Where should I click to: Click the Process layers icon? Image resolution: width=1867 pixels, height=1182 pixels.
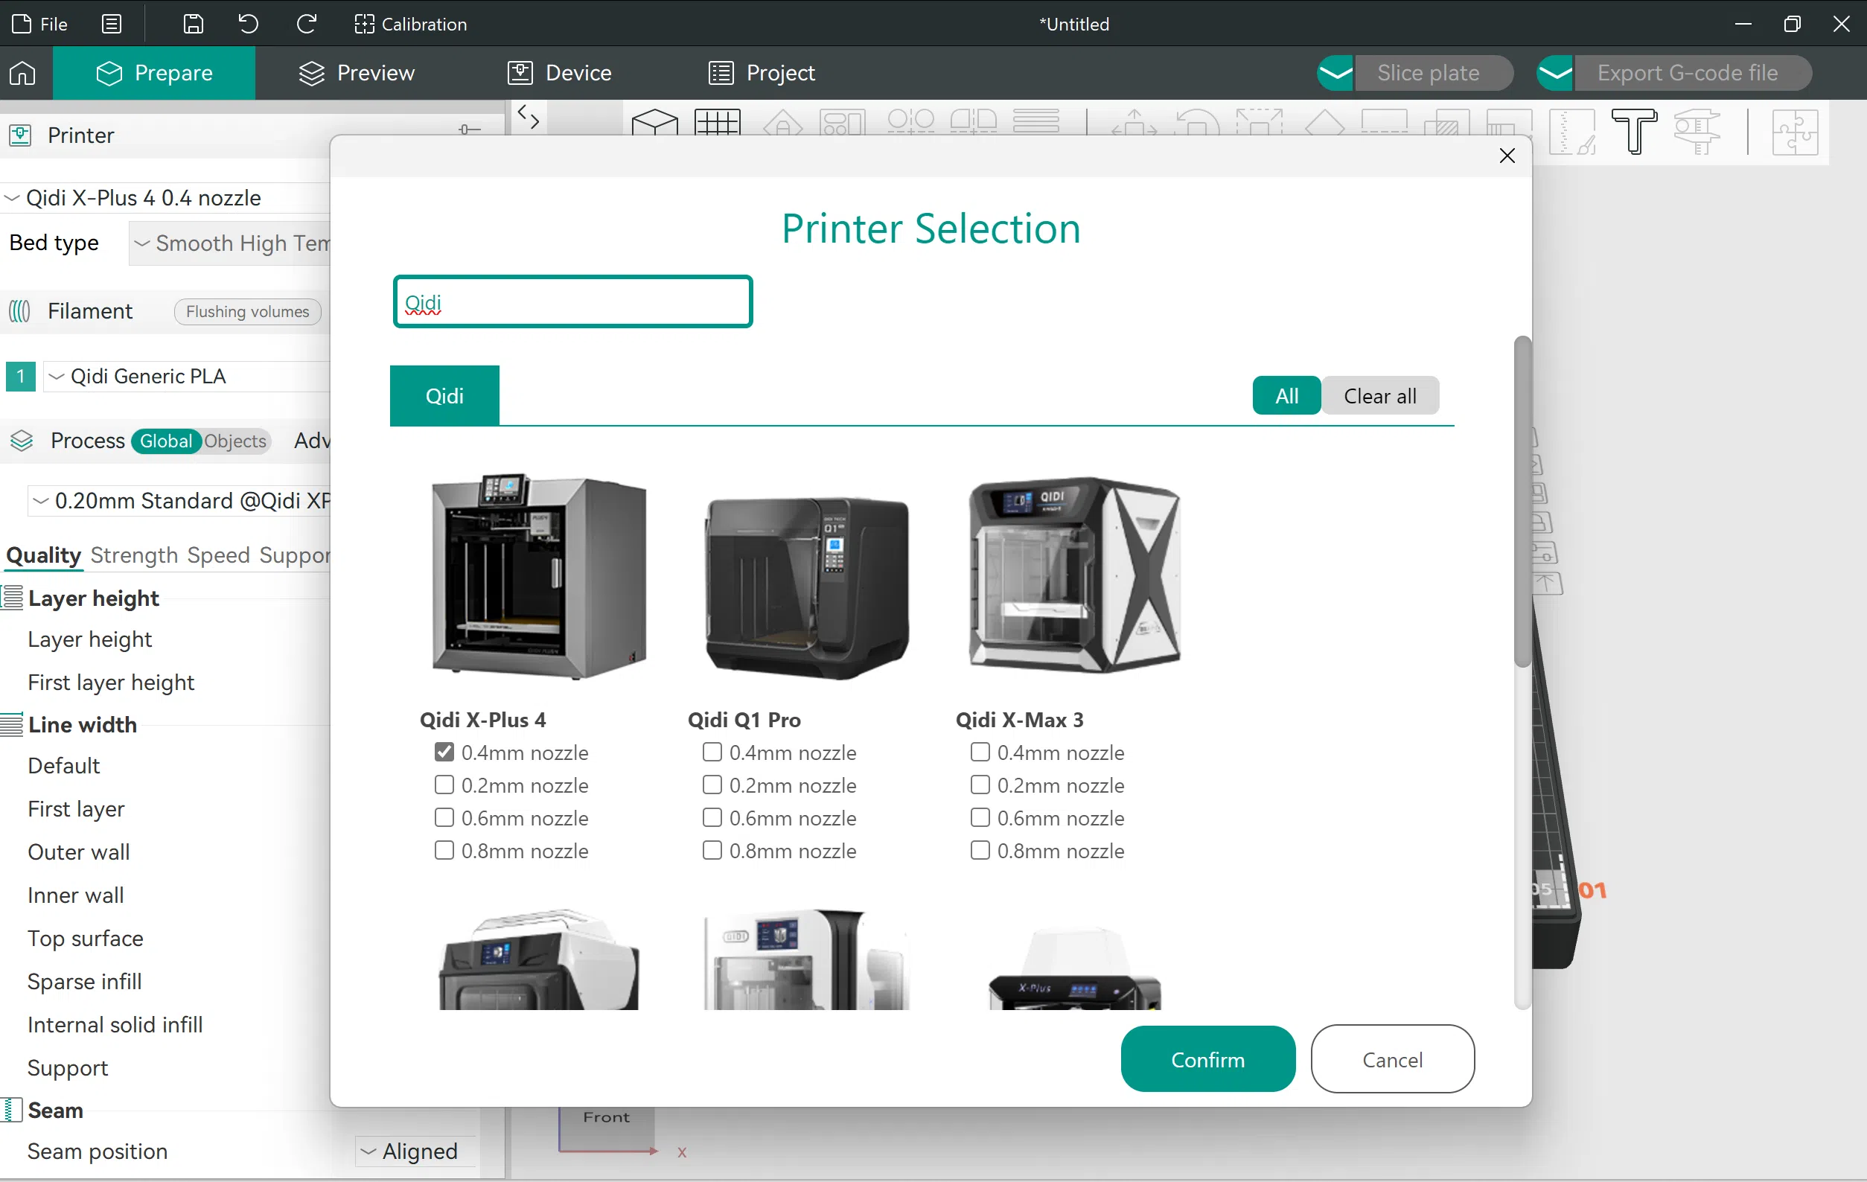pos(22,441)
